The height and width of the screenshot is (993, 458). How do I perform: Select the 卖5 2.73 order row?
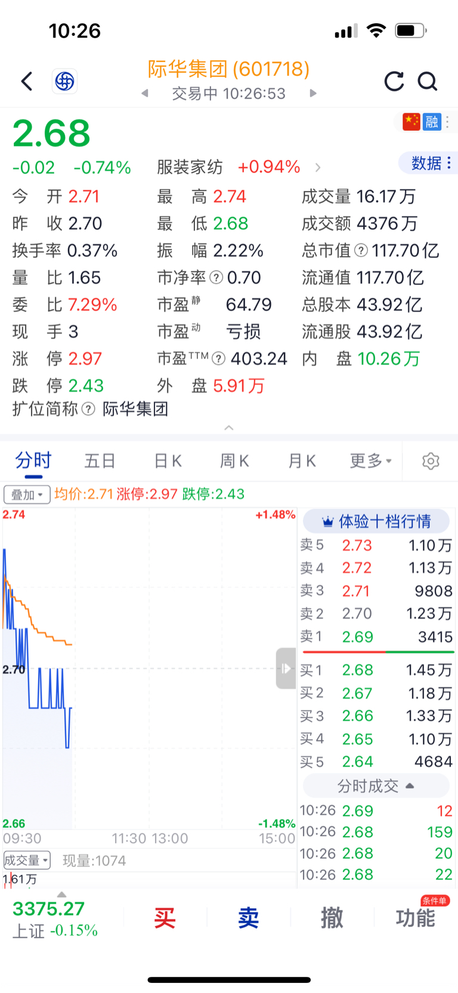376,545
